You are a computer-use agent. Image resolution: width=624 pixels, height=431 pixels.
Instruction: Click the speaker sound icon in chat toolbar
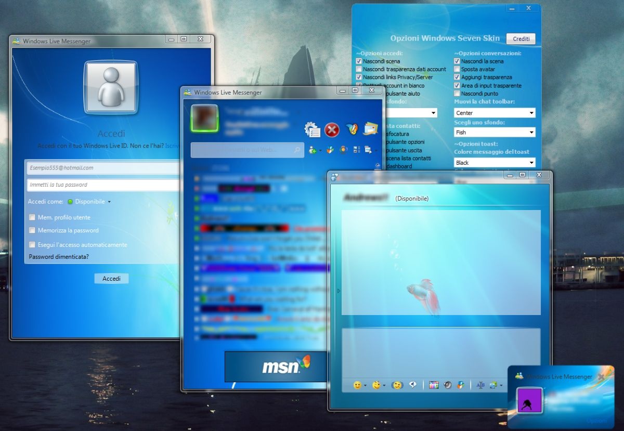447,385
